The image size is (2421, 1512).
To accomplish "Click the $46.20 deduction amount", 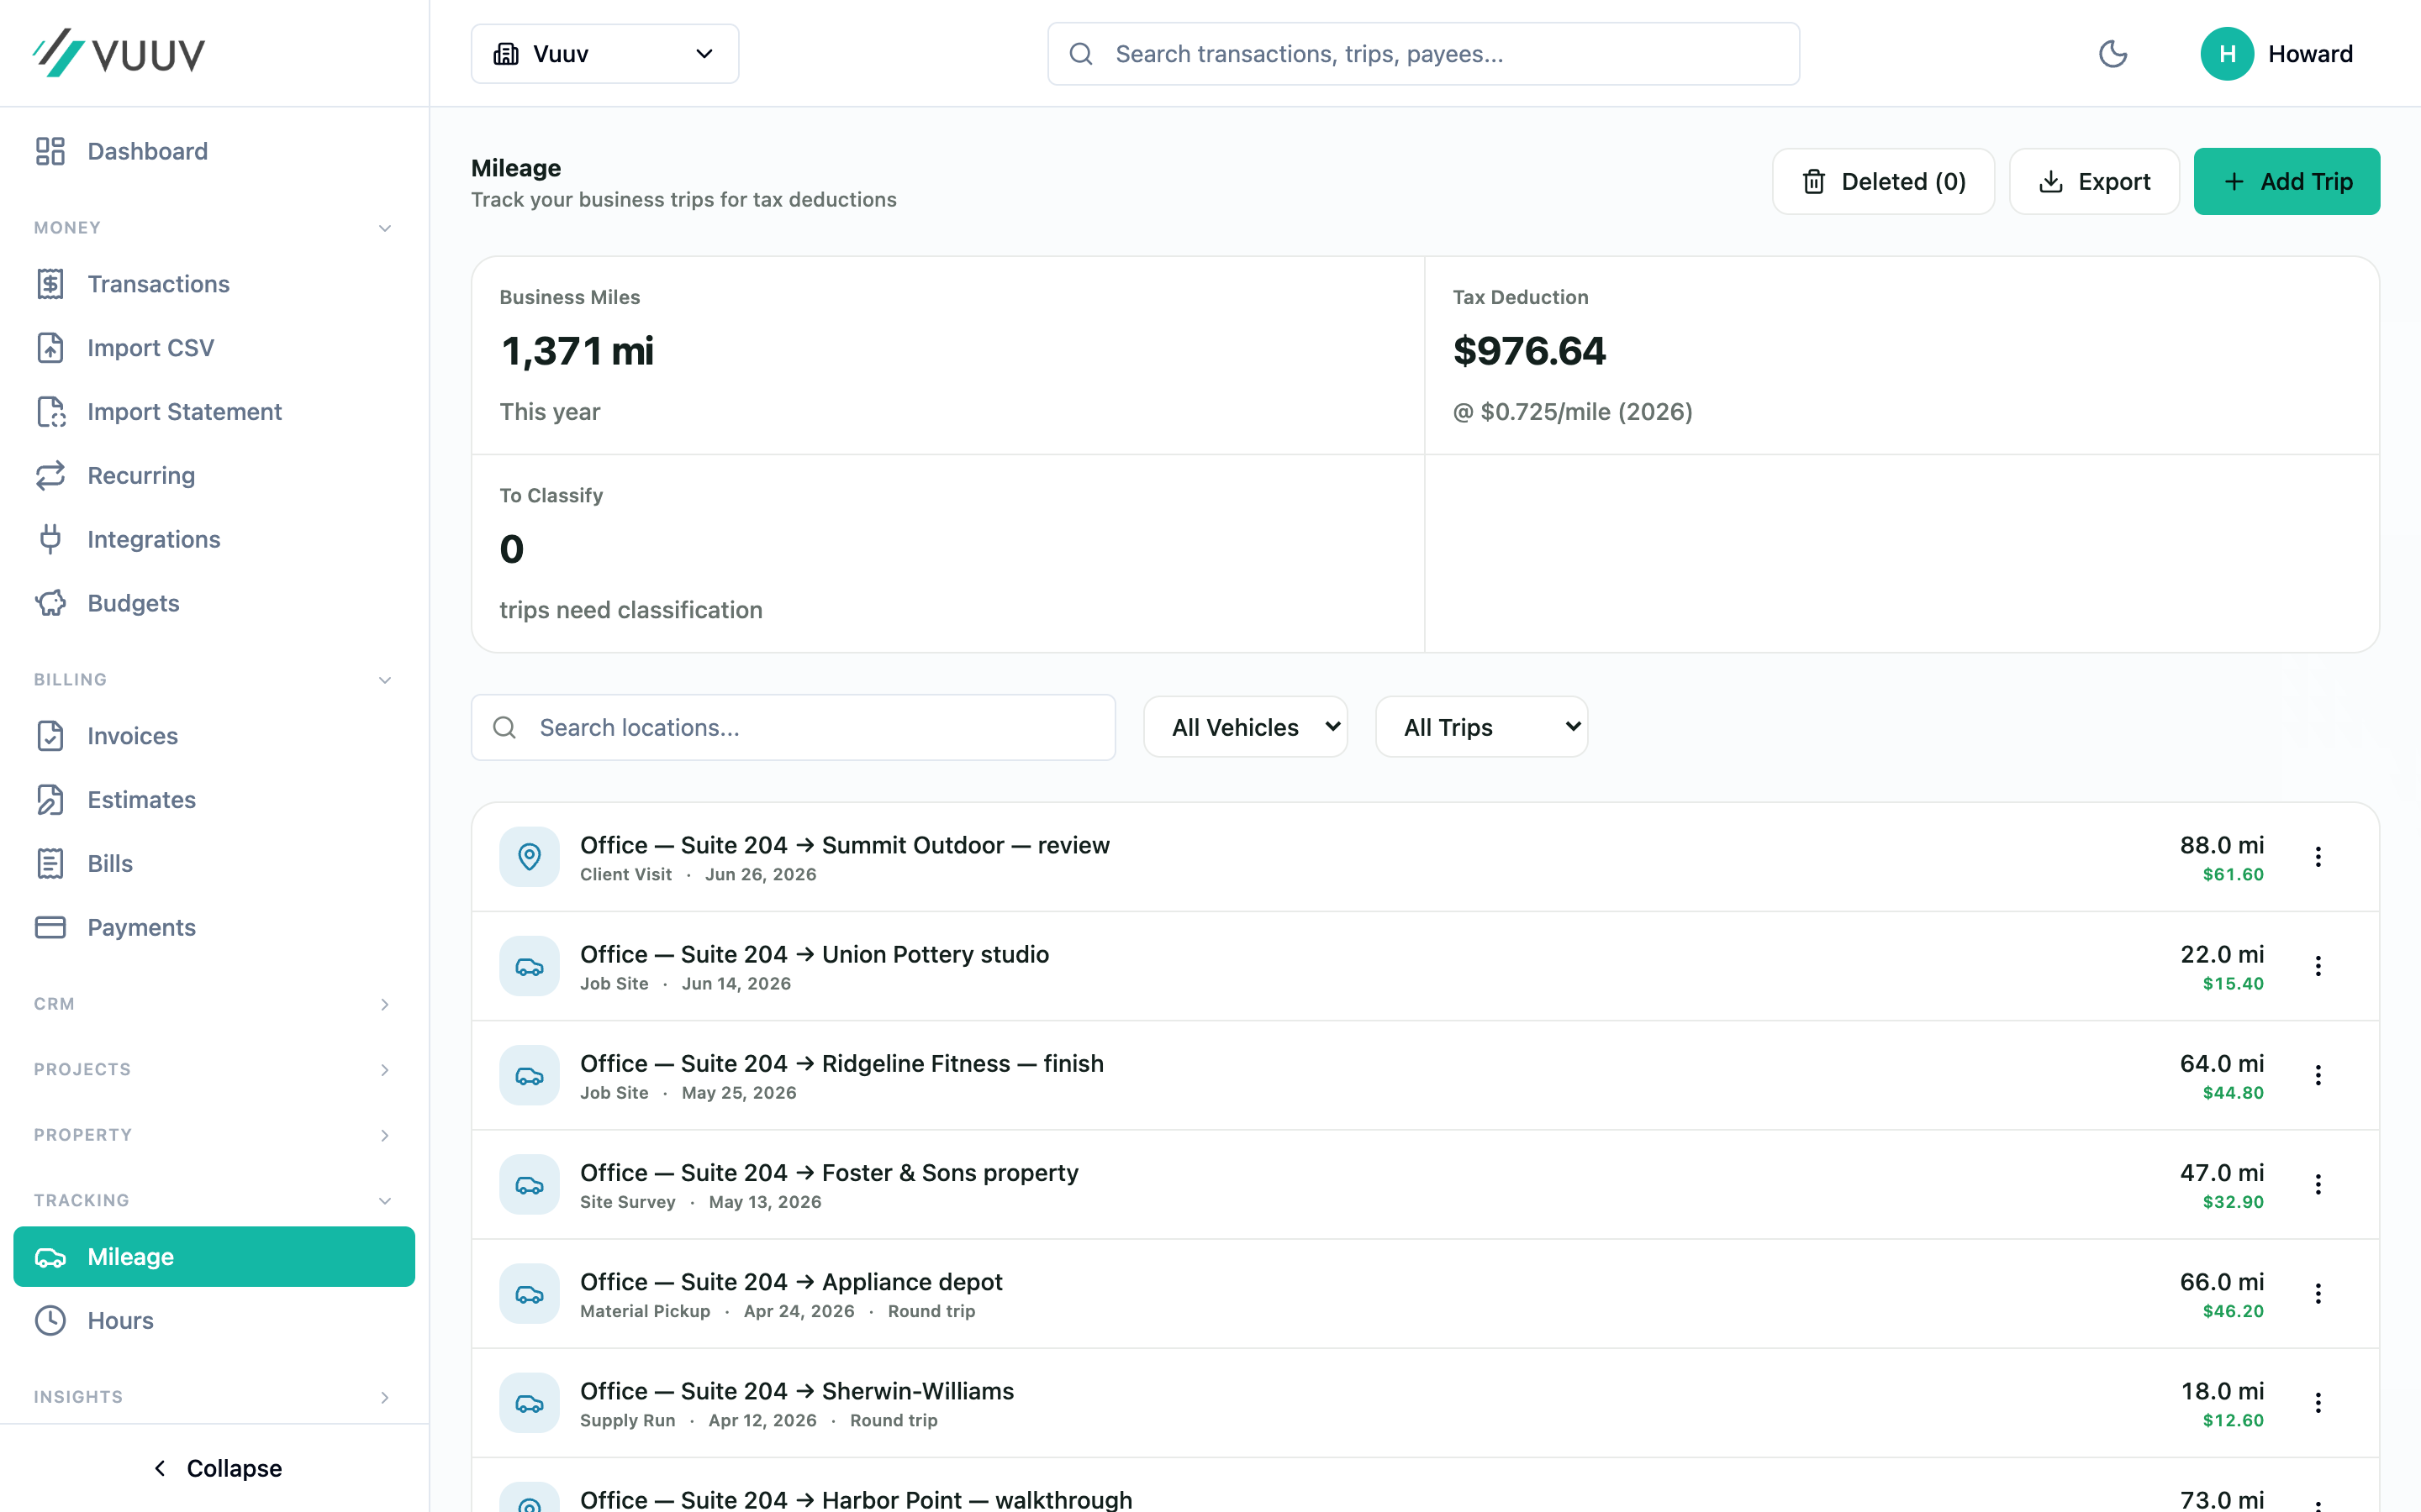I will 2232,1311.
